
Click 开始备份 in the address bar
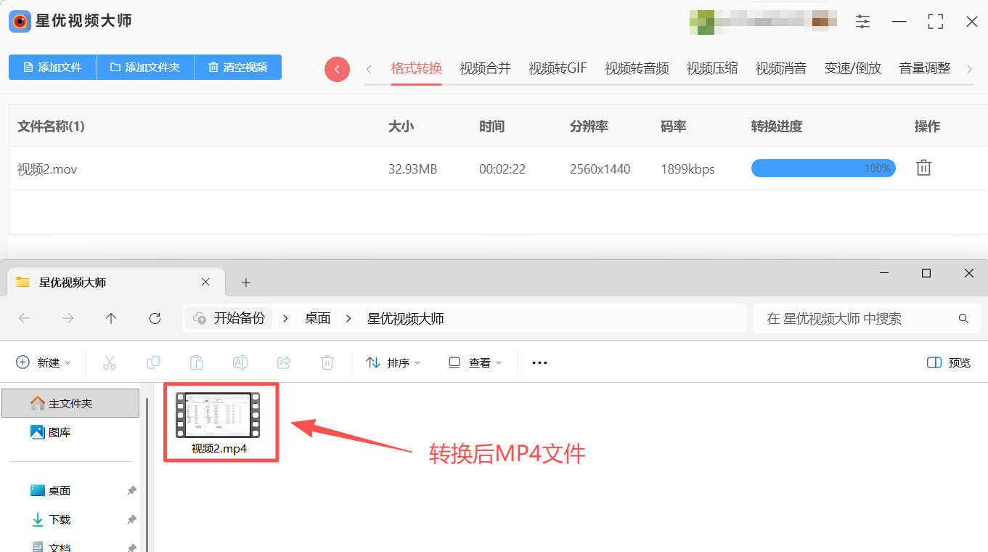pos(229,318)
